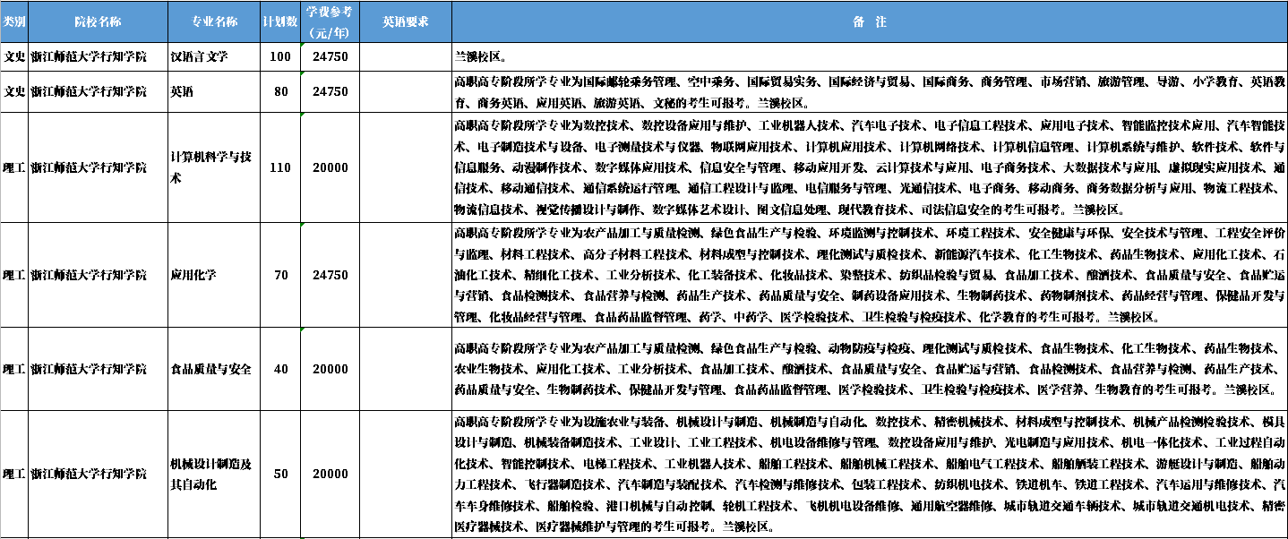This screenshot has width=1288, height=539.
Task: Click the plan count 110 cell
Action: tap(280, 167)
